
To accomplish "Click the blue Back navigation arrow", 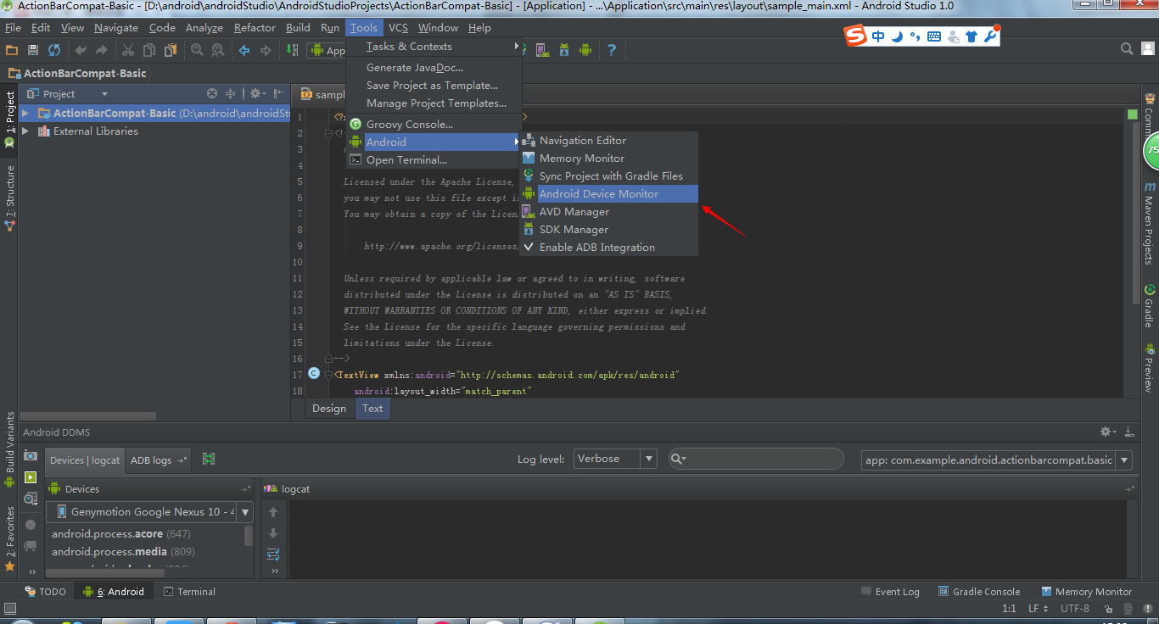I will (244, 51).
